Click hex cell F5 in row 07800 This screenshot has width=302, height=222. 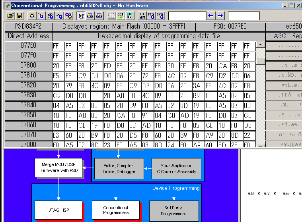click(x=71, y=66)
